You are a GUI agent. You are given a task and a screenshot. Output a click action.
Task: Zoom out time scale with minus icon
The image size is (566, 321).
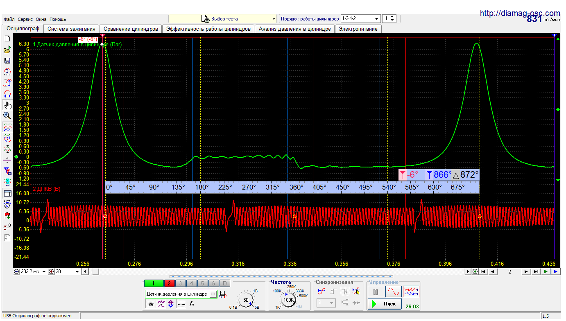click(x=16, y=271)
